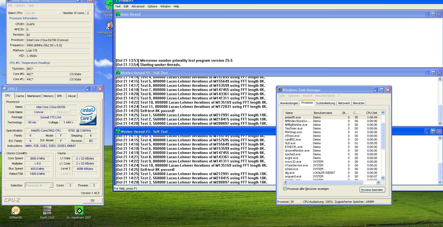Click the Frequency 4500.00MHz field in Core Temp
Screen dimensions: 443x227
58,45
